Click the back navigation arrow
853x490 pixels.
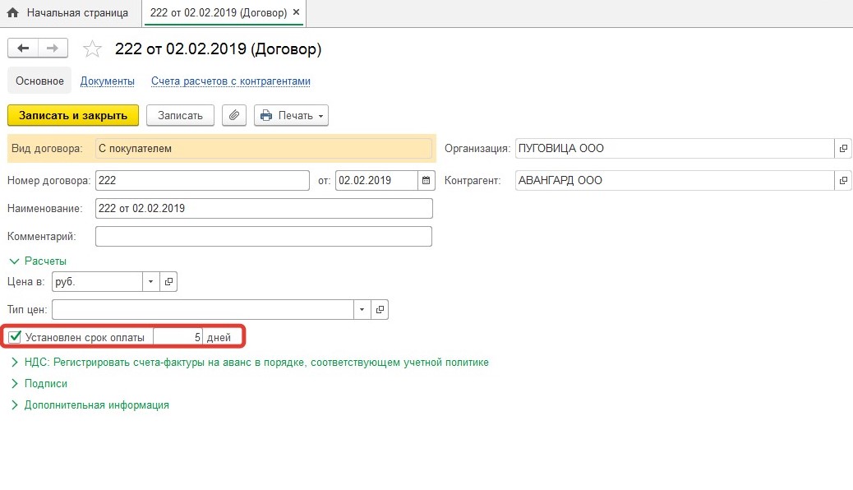(x=23, y=49)
